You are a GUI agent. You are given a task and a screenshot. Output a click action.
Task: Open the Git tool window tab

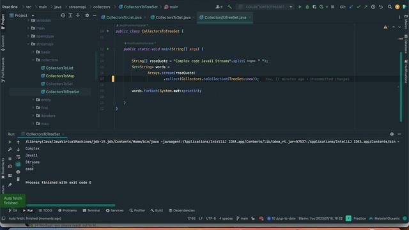[x=13, y=210]
